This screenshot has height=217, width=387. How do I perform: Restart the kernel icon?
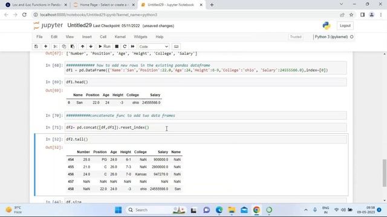coord(125,46)
